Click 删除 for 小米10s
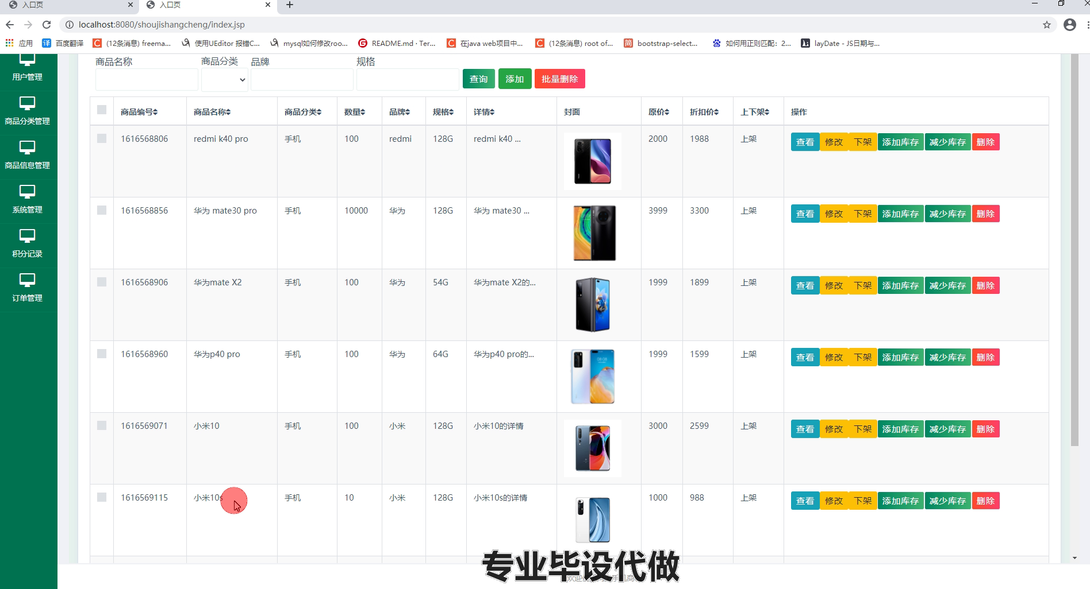This screenshot has width=1090, height=589. tap(985, 501)
